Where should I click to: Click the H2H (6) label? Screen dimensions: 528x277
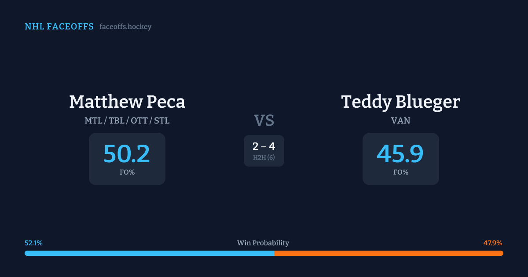click(x=264, y=157)
